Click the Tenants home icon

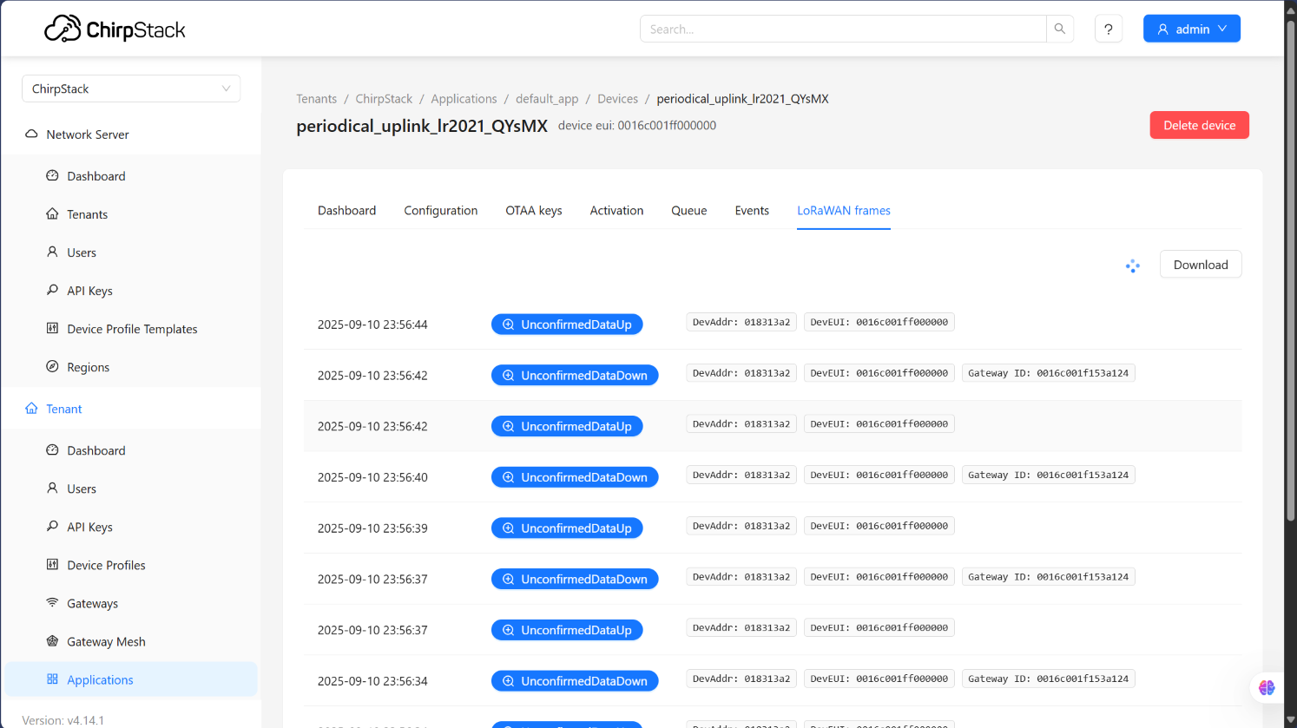[52, 213]
